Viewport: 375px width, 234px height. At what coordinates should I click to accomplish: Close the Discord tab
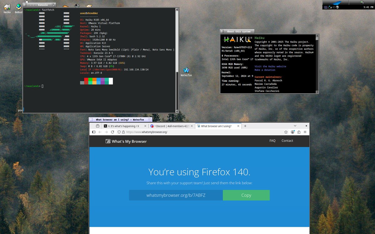pyautogui.click(x=192, y=126)
